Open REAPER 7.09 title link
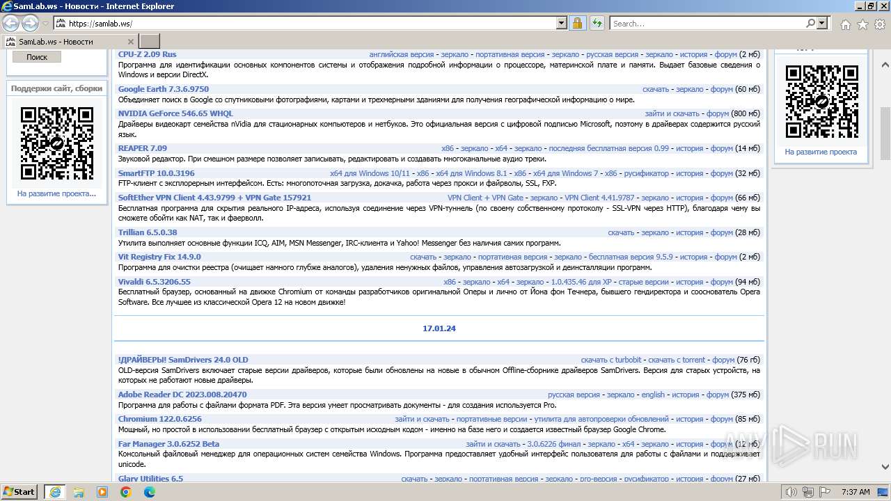Screen dimensions: 891x501 click(143, 148)
